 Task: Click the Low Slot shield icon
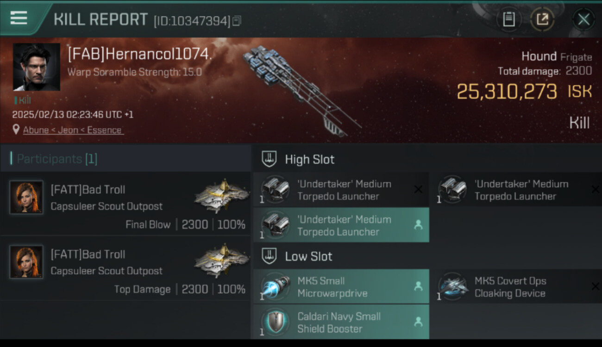(x=269, y=256)
